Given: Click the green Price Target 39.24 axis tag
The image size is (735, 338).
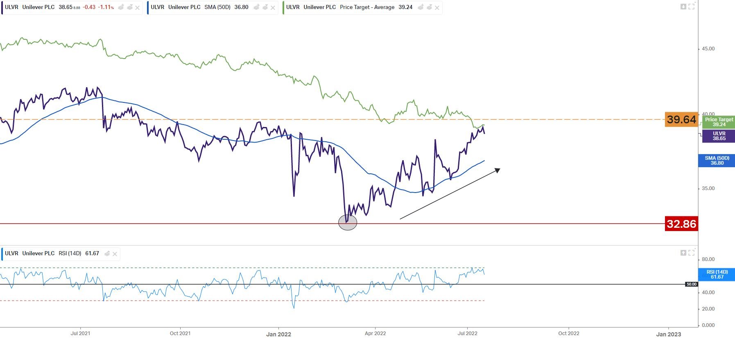Looking at the screenshot, I should (x=719, y=122).
